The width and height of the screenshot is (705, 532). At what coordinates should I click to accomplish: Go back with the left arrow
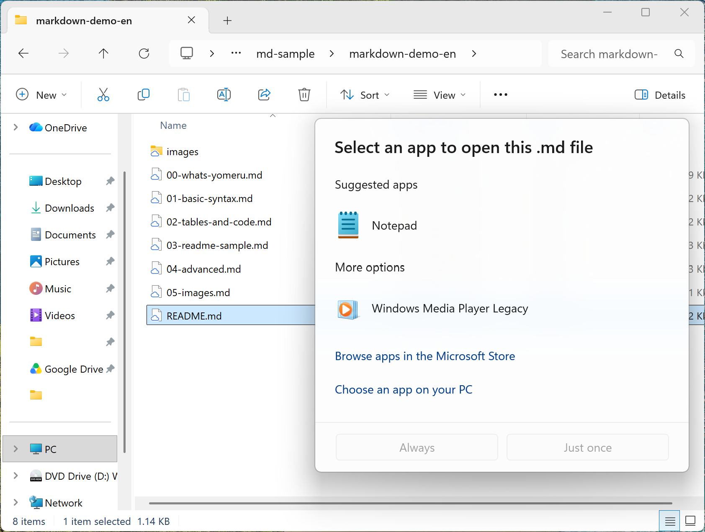(23, 53)
